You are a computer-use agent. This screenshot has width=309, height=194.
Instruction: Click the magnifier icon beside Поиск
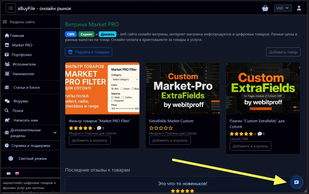7,111
